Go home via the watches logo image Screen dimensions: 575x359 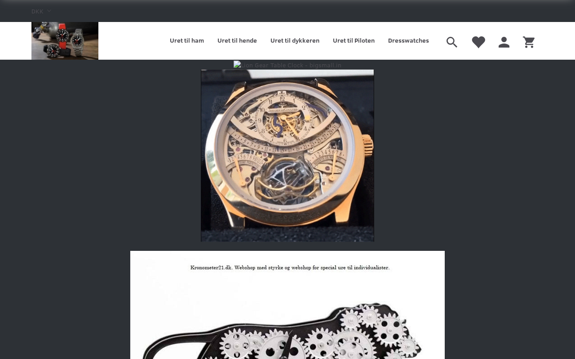(x=65, y=41)
